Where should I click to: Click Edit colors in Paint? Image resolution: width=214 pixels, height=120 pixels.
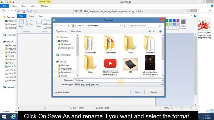[x=183, y=24]
